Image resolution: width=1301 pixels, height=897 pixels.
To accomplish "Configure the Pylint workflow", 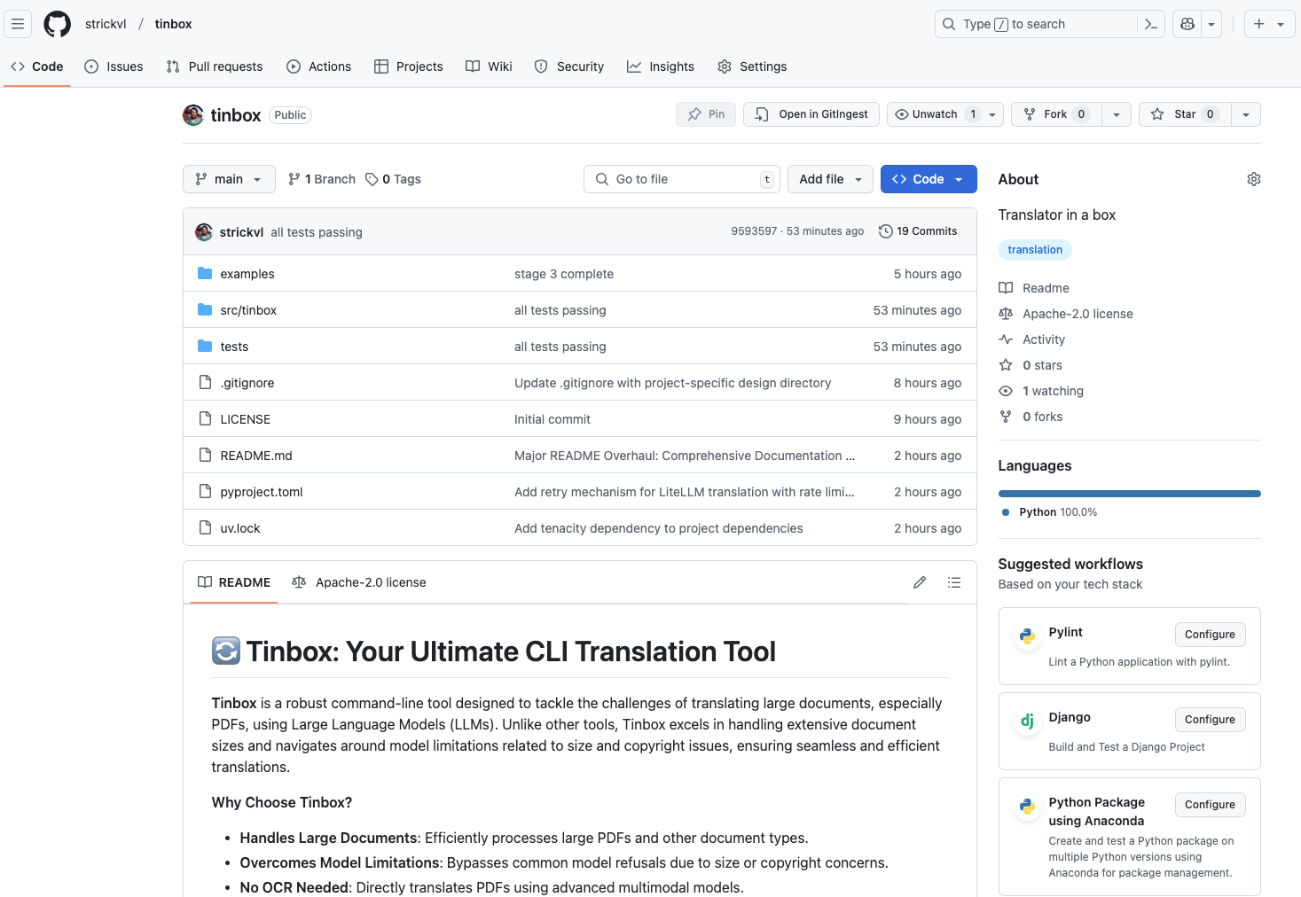I will coord(1209,635).
